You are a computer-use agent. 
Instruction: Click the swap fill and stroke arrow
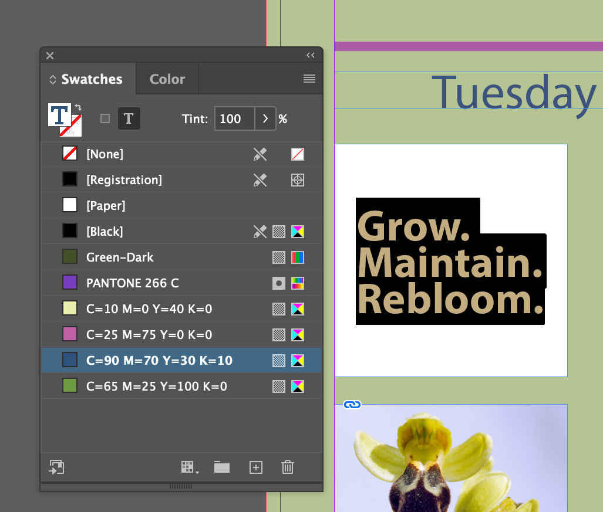[78, 107]
